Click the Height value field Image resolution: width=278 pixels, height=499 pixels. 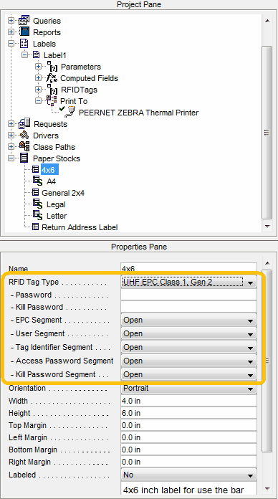188,413
